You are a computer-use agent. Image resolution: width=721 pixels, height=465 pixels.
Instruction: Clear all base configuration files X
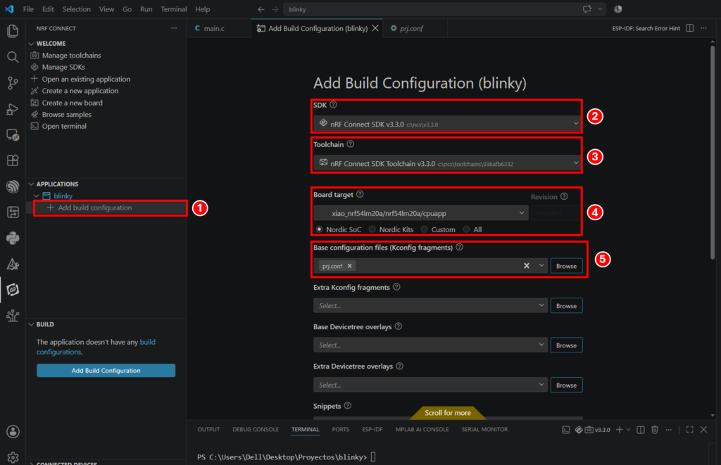[x=527, y=266]
